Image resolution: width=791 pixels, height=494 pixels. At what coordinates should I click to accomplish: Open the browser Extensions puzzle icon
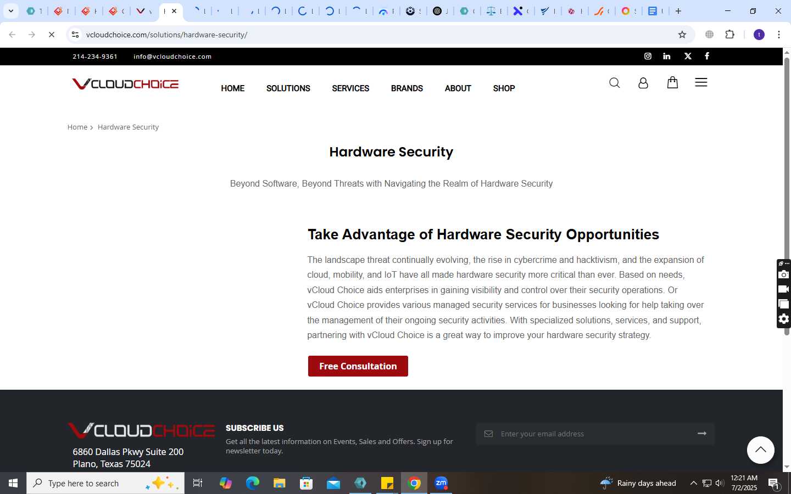coord(729,35)
